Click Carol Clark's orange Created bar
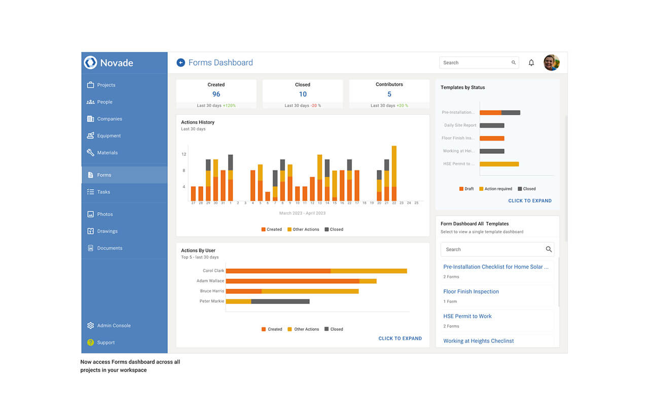This screenshot has width=649, height=405. click(x=278, y=271)
